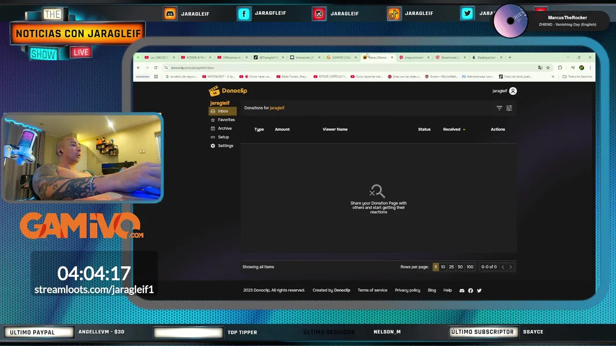Bookmark this page with the star icon

(548, 68)
